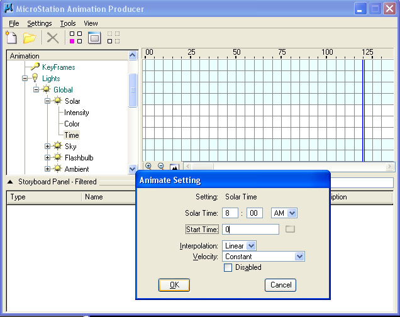400x317 pixels.
Task: Click the Global light sun icon
Action: 47,89
